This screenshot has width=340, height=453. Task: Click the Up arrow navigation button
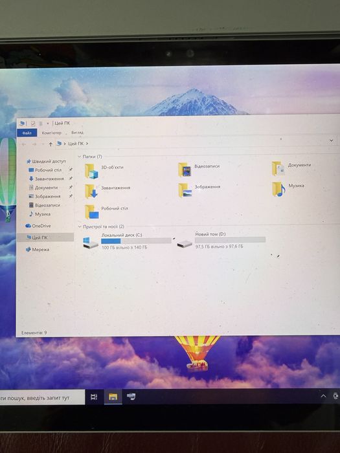(x=51, y=144)
